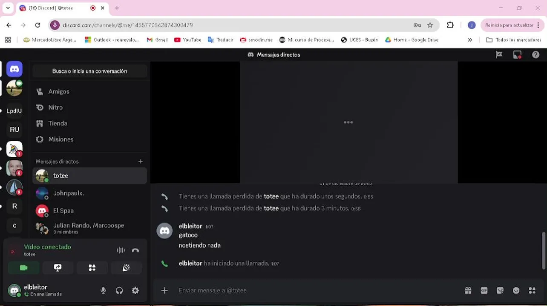The height and width of the screenshot is (306, 547).
Task: Select the Johnpaulx. direct message
Action: 89,193
